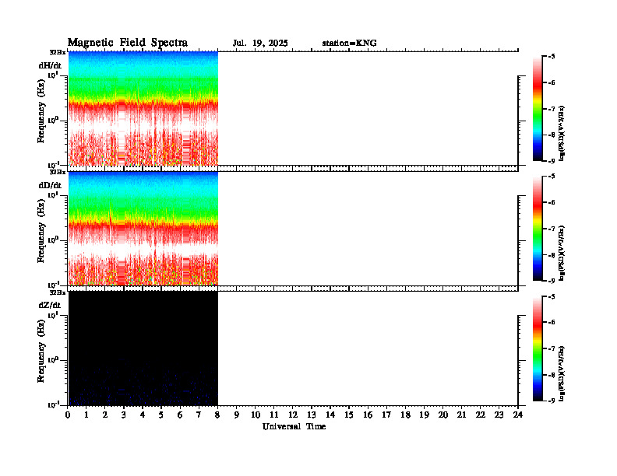Click the log(PSD) label beside dZ/dt color bar
Image resolution: width=617 pixels, height=476 pixels.
562,373
